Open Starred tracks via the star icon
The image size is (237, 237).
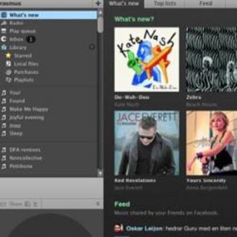tap(8, 56)
